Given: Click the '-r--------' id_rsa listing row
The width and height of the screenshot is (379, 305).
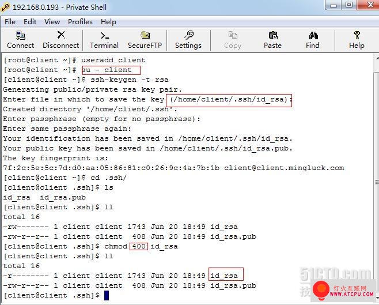Looking at the screenshot, I should pos(120,276).
